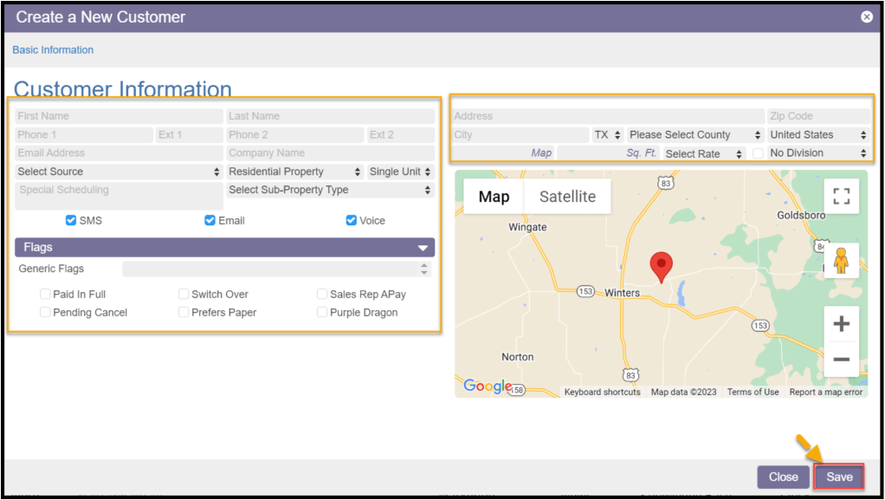
Task: Click the First Name input field
Action: [119, 116]
